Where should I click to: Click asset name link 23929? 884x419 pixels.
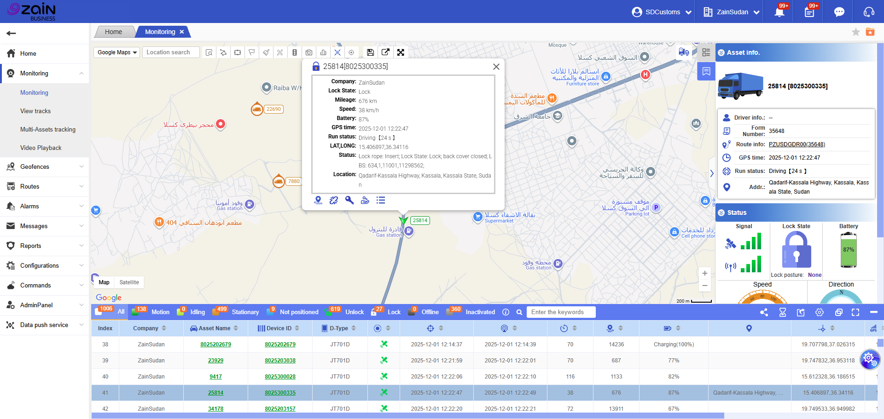click(x=215, y=361)
